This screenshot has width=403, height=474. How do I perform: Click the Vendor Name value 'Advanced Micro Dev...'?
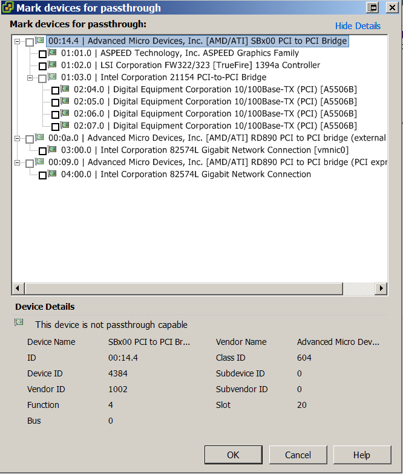(338, 342)
